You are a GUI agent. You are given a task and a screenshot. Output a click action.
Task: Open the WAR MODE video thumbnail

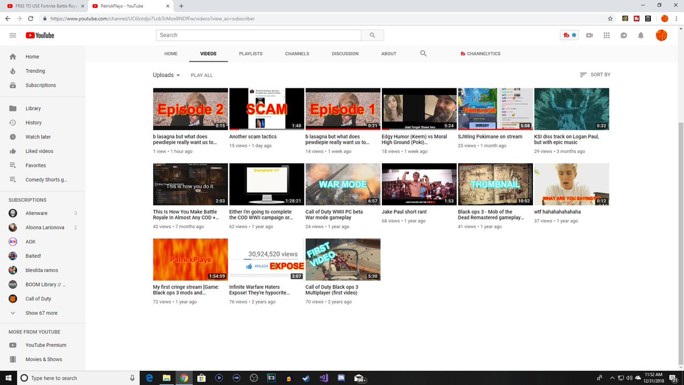[x=343, y=184]
